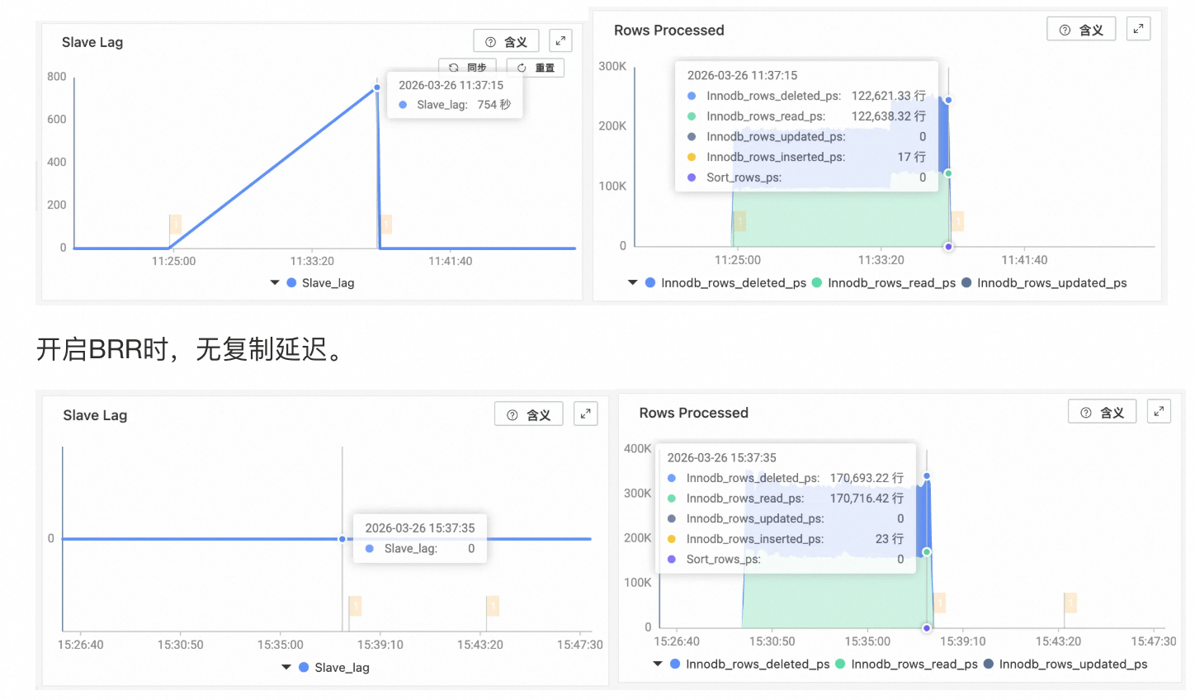Toggle Slave_lag series in top chart legend
The image size is (1195, 700).
(320, 283)
